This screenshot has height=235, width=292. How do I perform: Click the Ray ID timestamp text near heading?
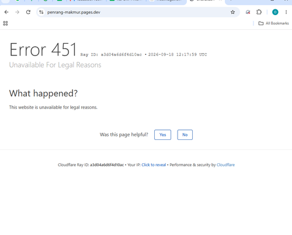144,55
